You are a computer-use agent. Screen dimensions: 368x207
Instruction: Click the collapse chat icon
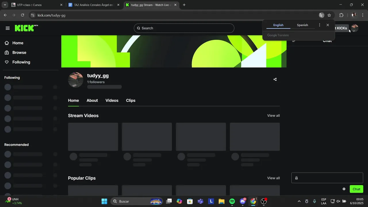(x=294, y=41)
